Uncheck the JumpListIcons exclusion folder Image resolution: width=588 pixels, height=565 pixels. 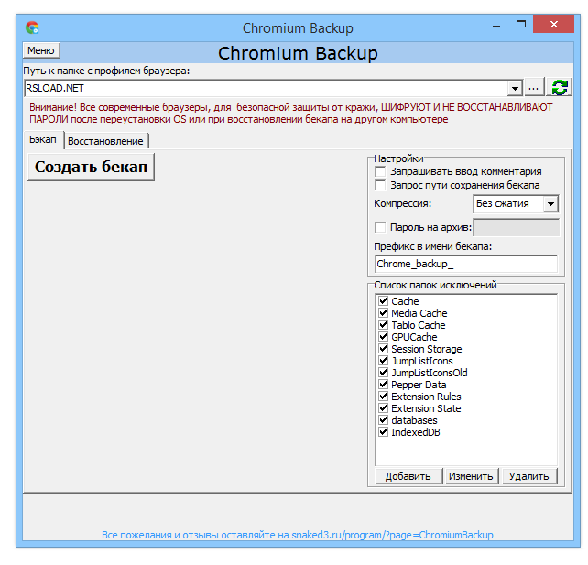point(383,361)
